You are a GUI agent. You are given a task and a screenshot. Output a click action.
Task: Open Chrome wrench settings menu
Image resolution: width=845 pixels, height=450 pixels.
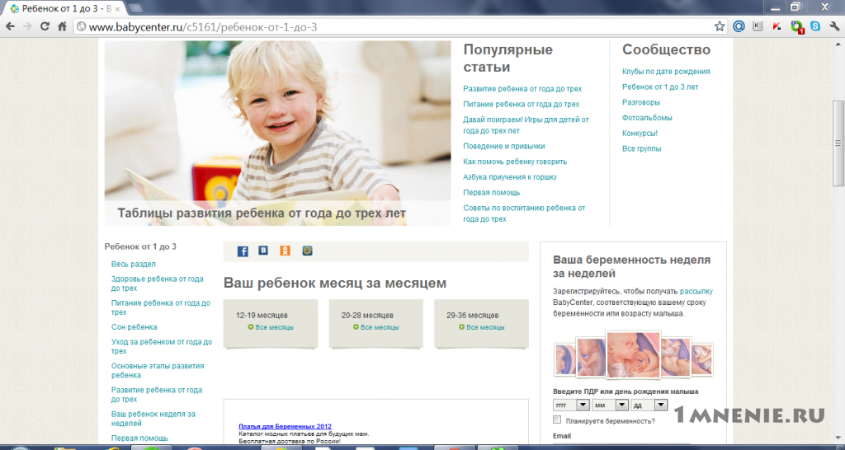834,26
